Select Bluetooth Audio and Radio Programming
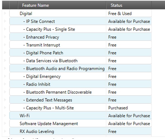This screenshot has height=139, width=165. pos(64,69)
